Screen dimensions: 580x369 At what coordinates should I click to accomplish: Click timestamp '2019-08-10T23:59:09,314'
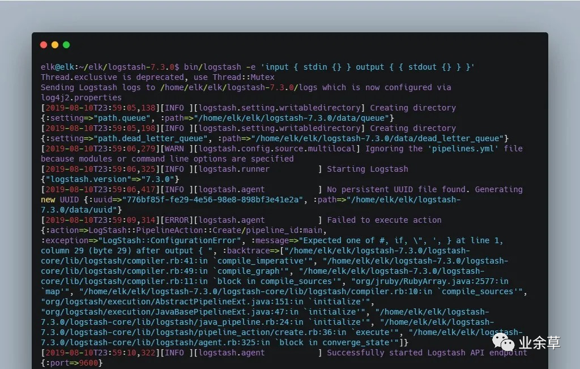(x=101, y=220)
